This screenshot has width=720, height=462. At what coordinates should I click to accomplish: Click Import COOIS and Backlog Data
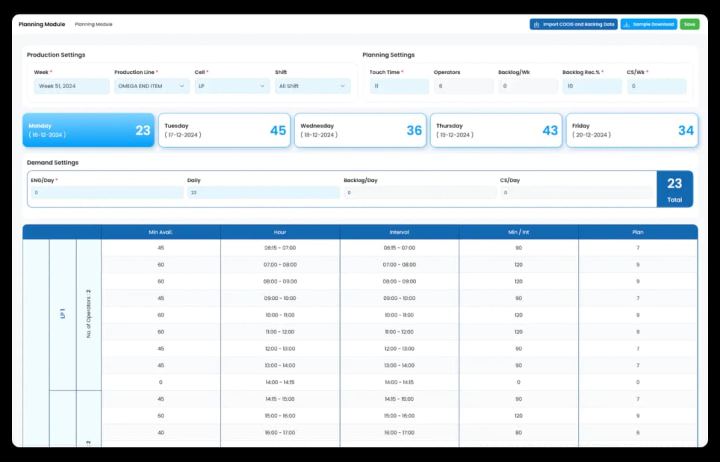(x=573, y=23)
